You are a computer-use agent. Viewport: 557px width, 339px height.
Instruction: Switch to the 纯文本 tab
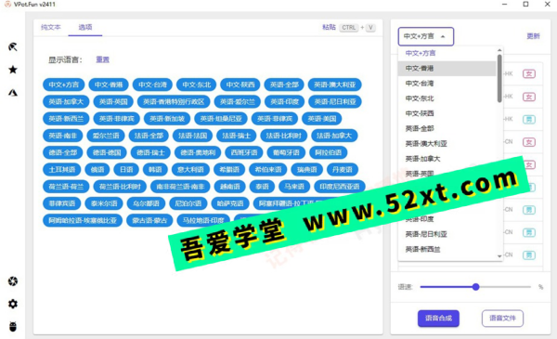point(51,27)
